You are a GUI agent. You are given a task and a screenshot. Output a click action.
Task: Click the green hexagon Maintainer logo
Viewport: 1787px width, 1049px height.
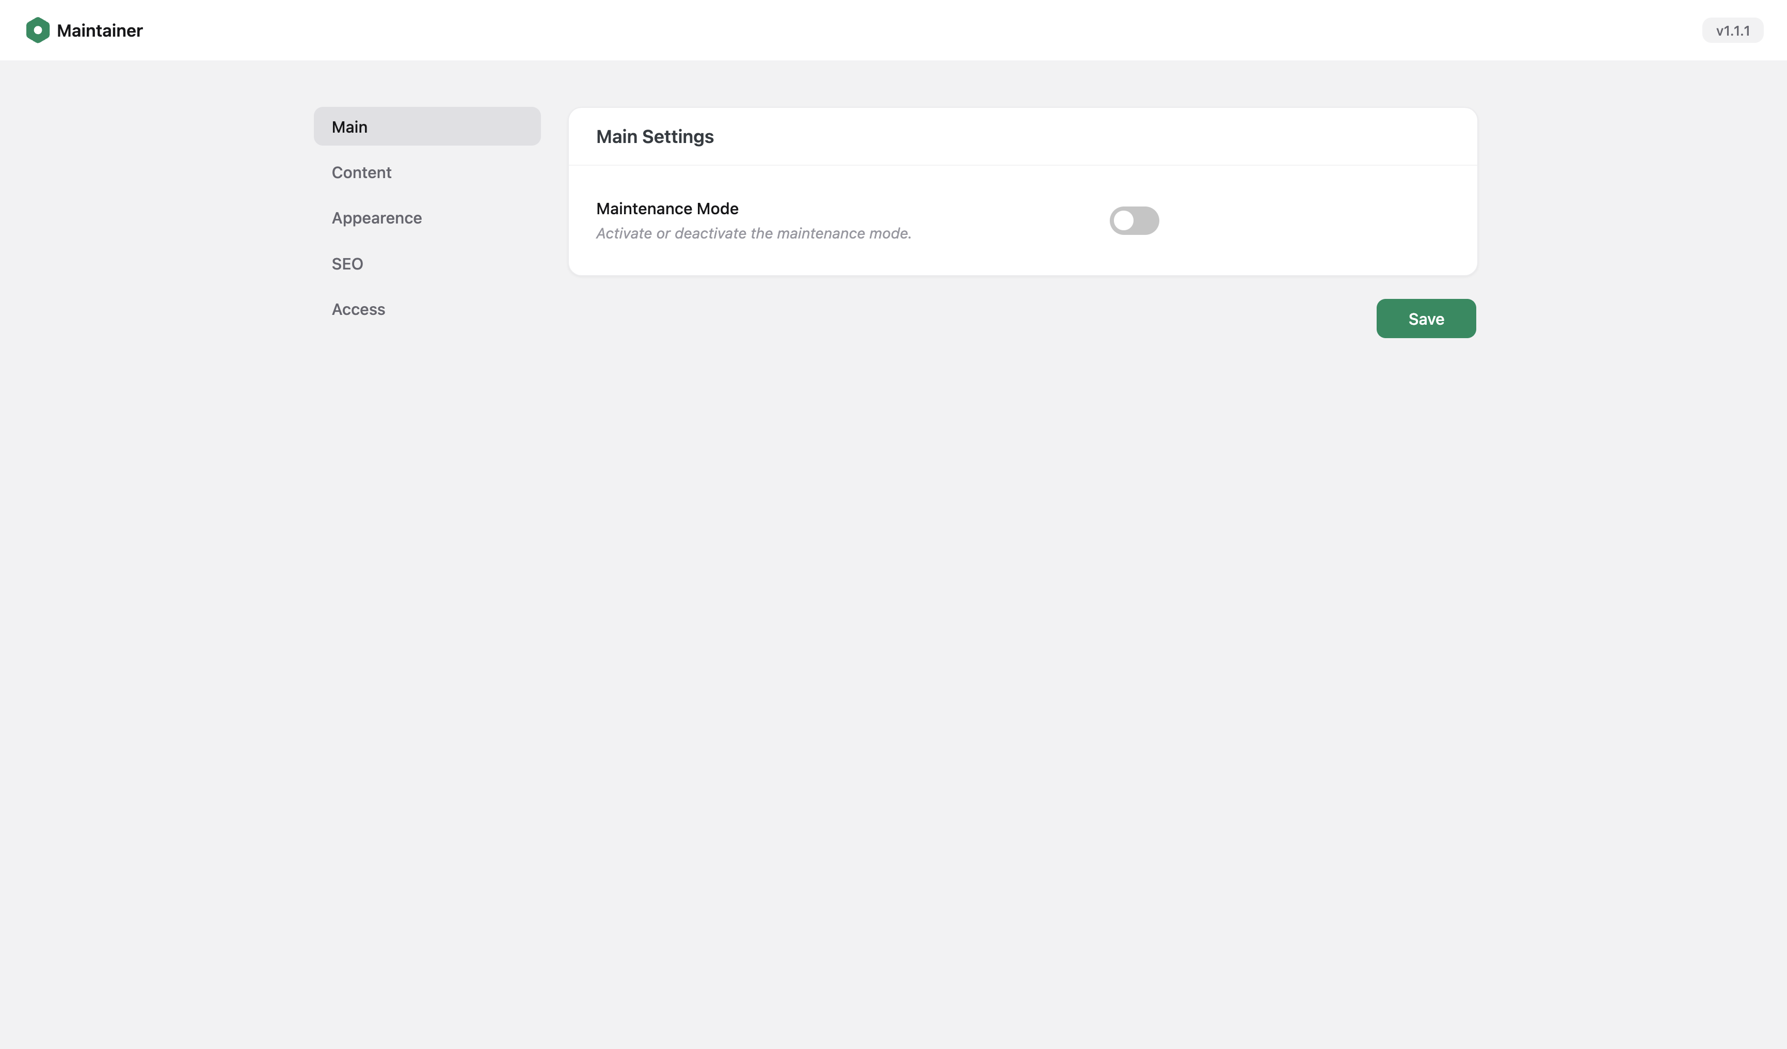tap(38, 30)
